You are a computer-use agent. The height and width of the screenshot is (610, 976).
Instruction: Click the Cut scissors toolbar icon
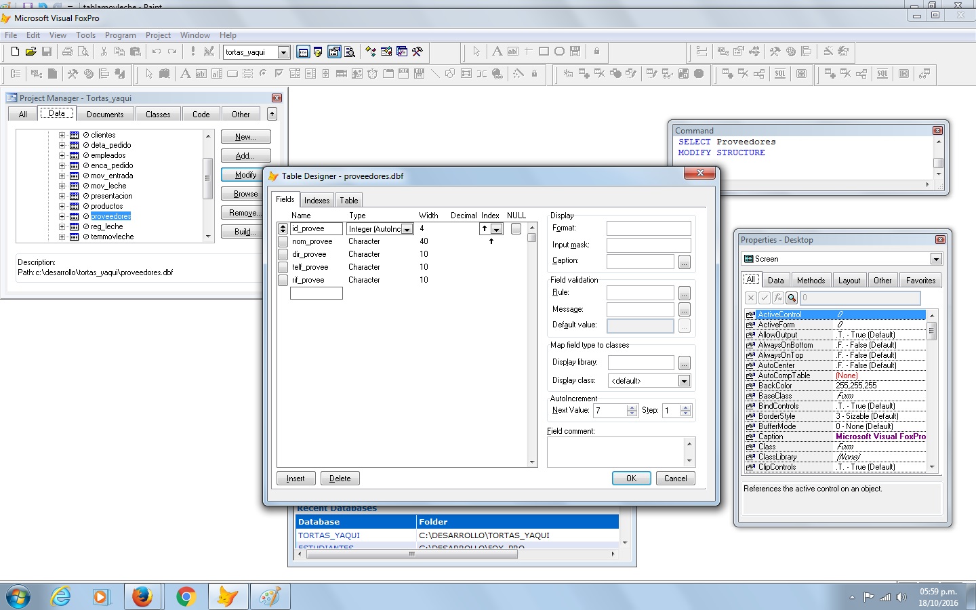(104, 52)
